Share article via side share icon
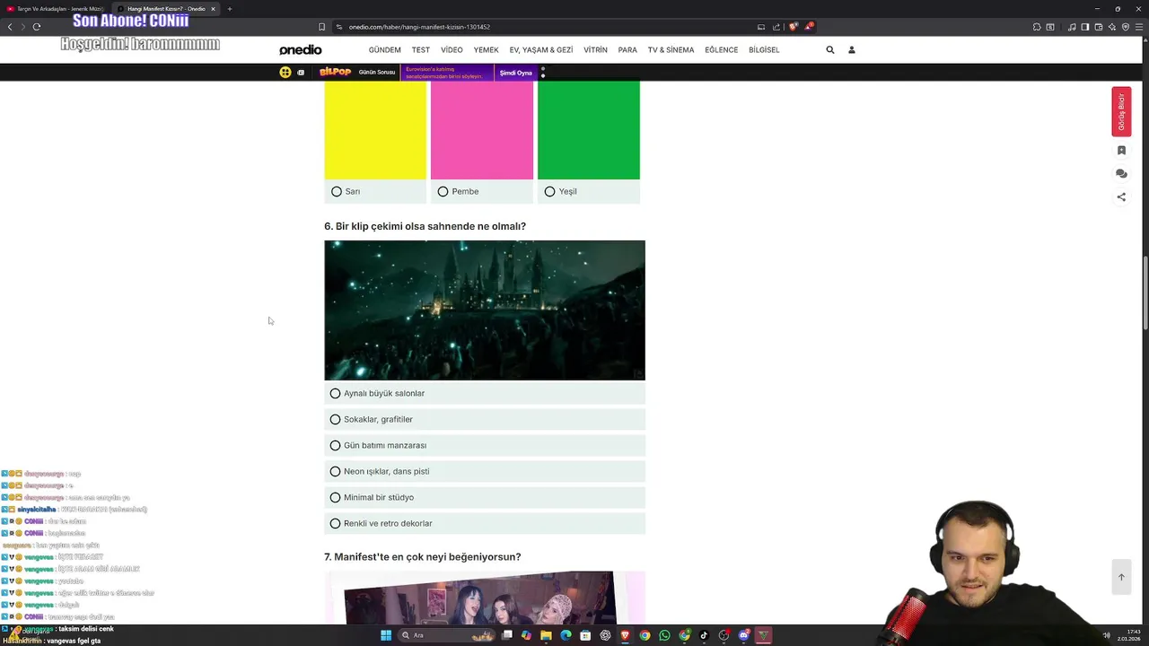 click(1121, 197)
